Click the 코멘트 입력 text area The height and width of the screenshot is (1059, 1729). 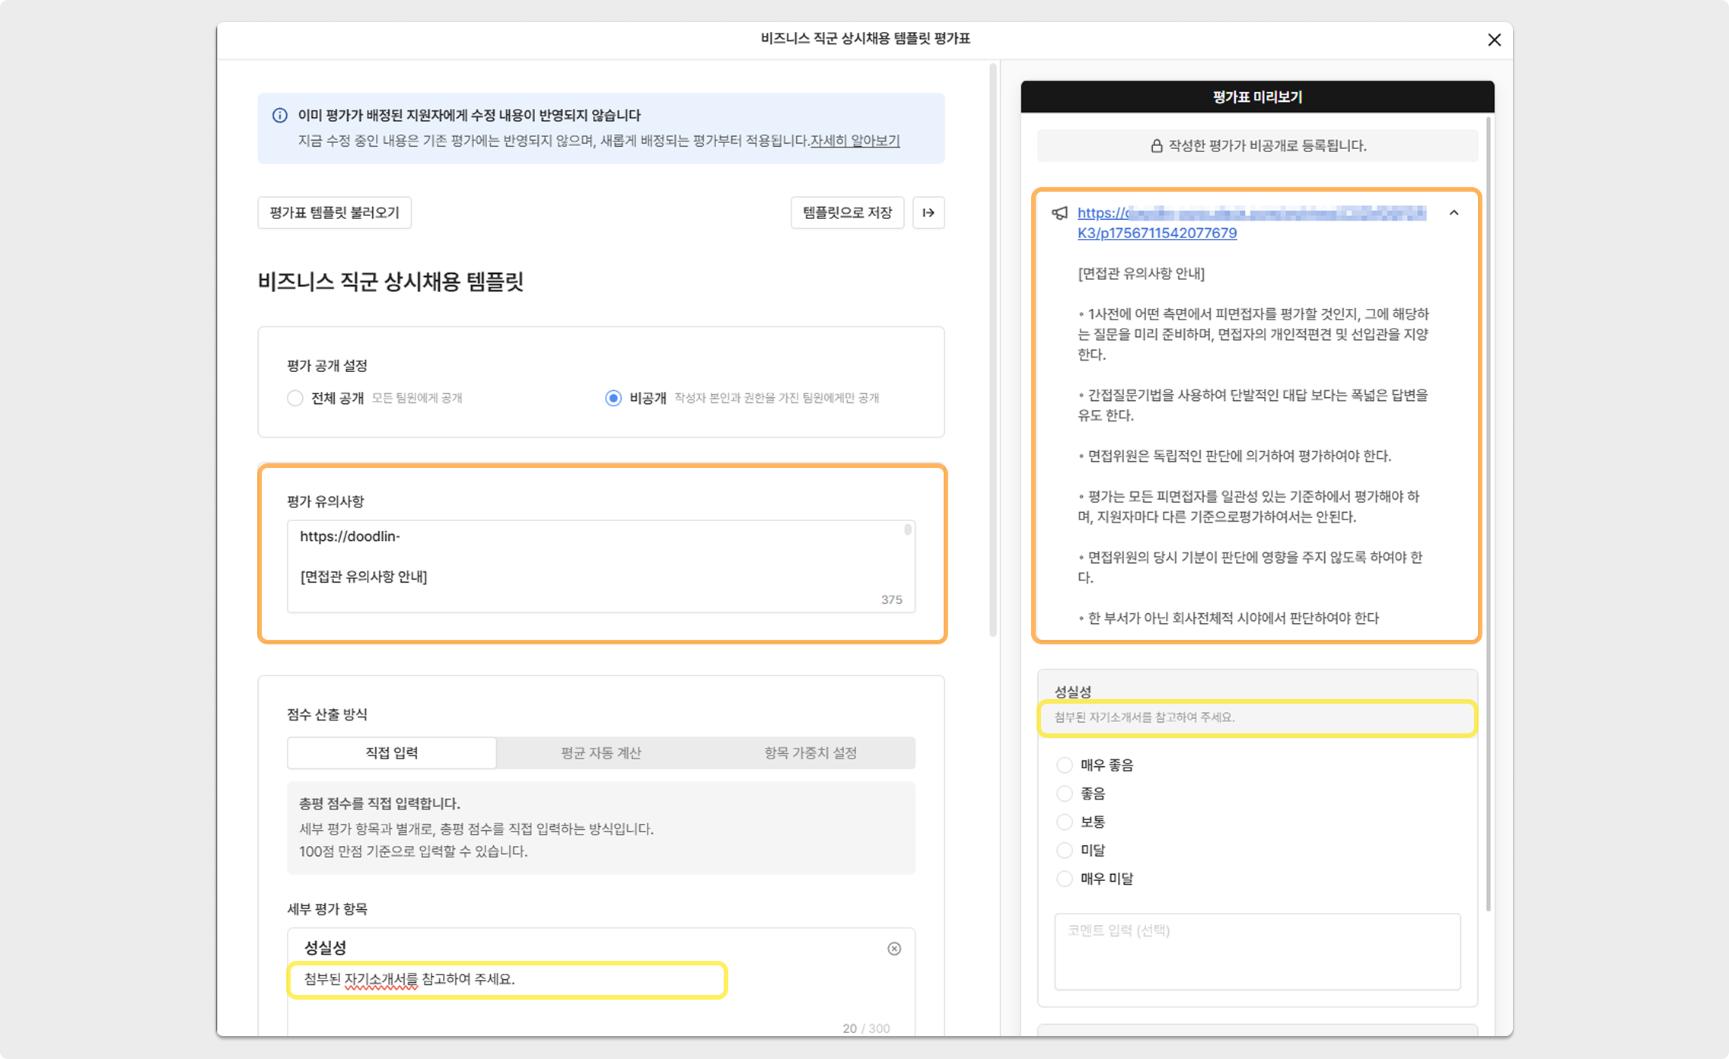pos(1256,951)
